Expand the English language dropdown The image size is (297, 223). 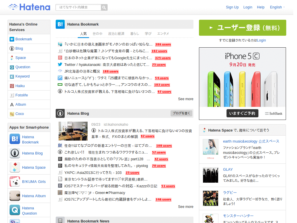pyautogui.click(x=277, y=7)
